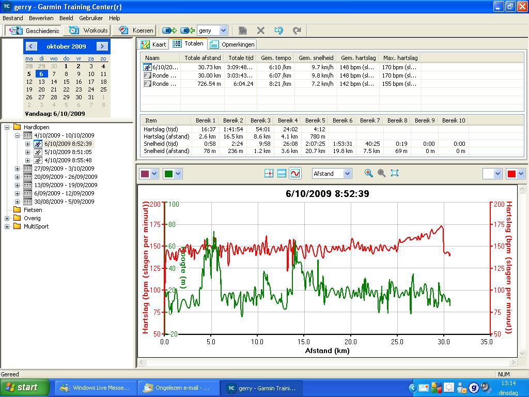Click the delete X toolbar icon
The image size is (529, 397).
[x=261, y=30]
